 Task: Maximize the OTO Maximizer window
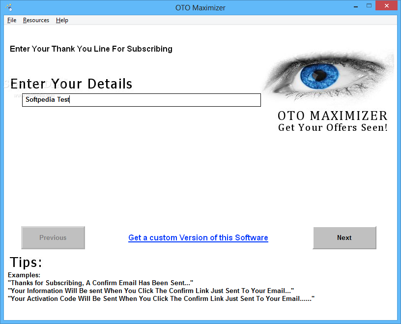[369, 5]
